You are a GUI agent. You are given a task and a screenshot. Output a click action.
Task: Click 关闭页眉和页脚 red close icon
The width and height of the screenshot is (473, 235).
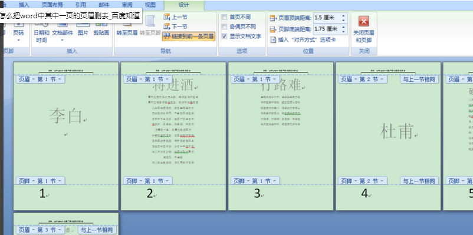coord(363,21)
